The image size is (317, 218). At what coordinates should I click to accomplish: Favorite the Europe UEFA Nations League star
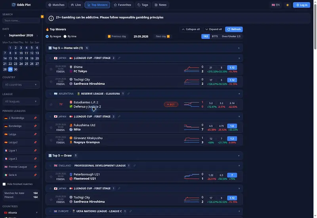(50, 211)
